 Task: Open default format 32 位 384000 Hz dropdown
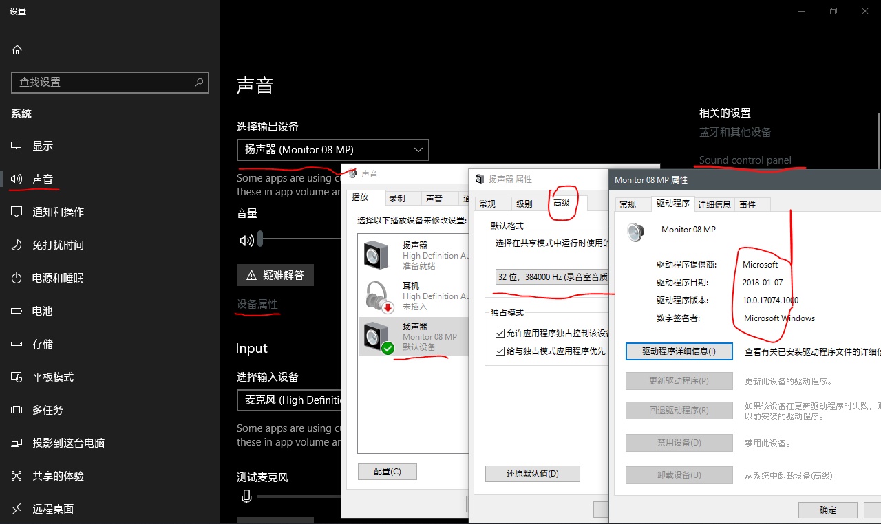click(552, 277)
